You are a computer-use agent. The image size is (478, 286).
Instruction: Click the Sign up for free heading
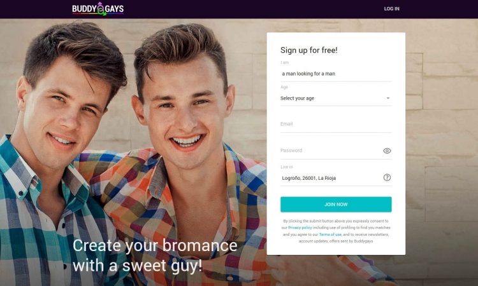coord(309,50)
